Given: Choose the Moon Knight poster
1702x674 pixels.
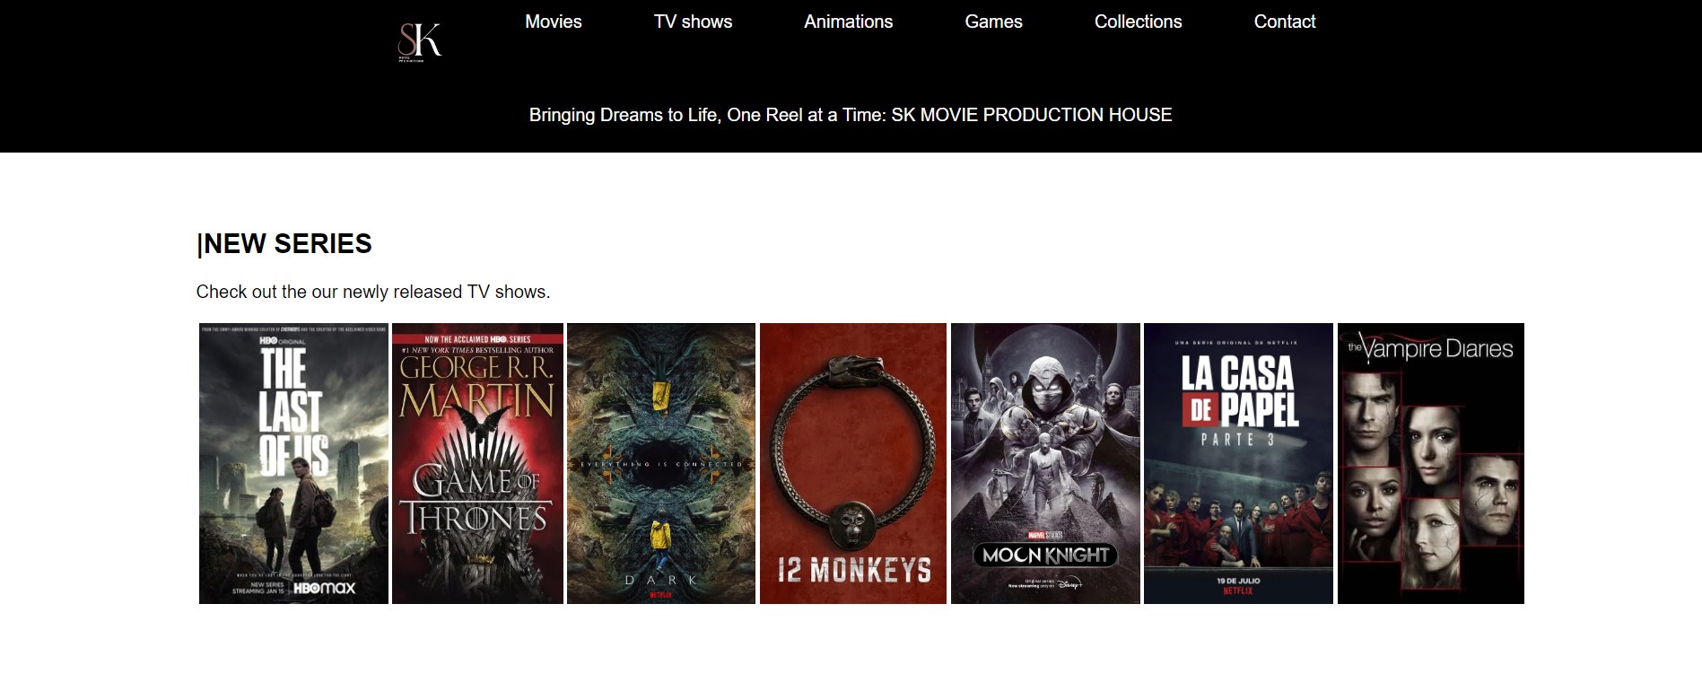Looking at the screenshot, I should click(1045, 463).
